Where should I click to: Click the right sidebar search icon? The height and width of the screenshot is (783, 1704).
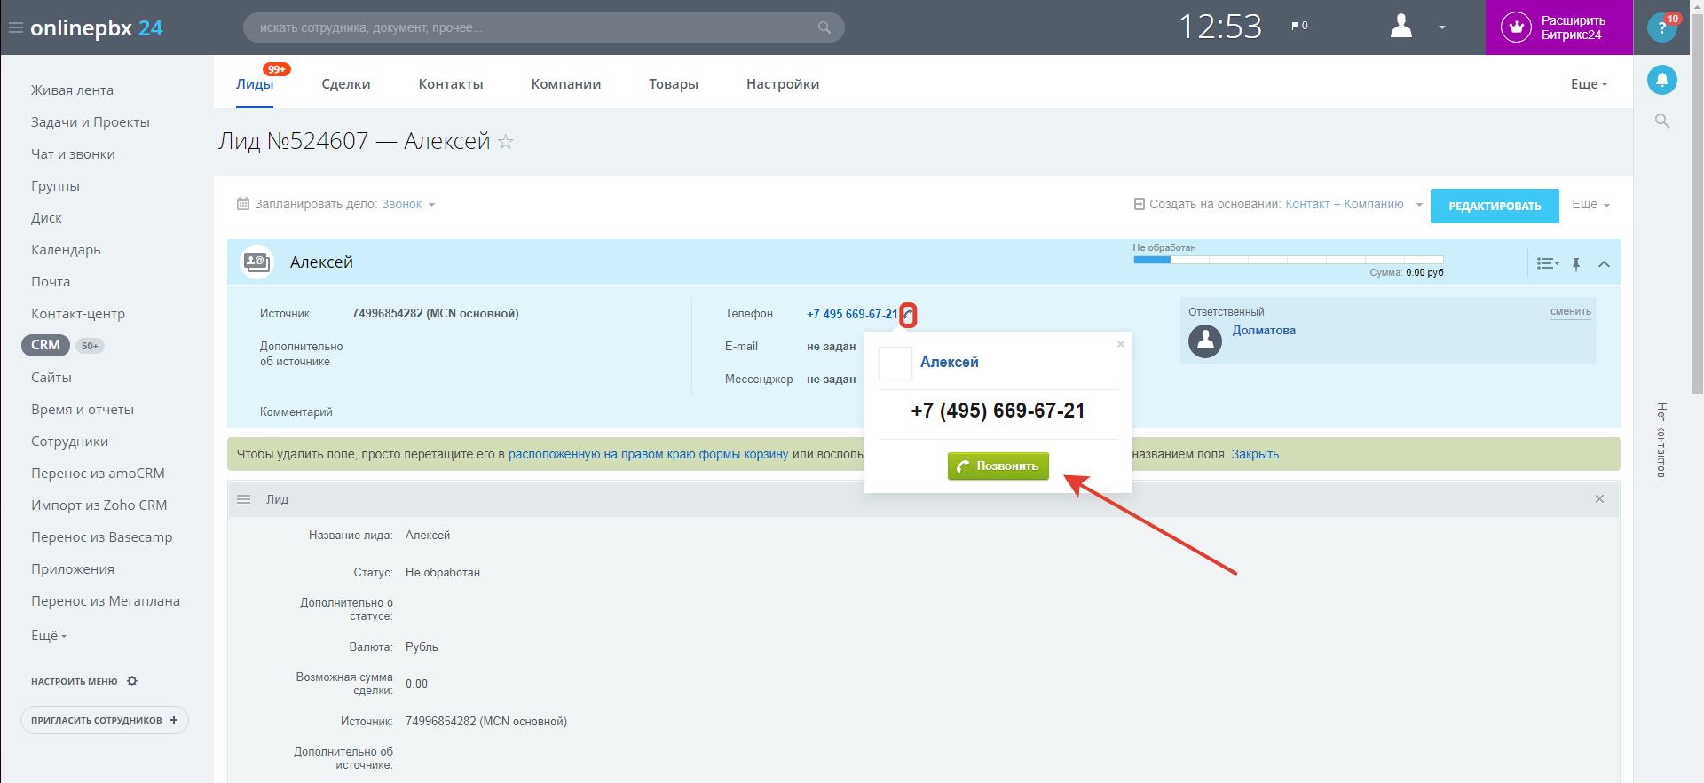tap(1662, 121)
